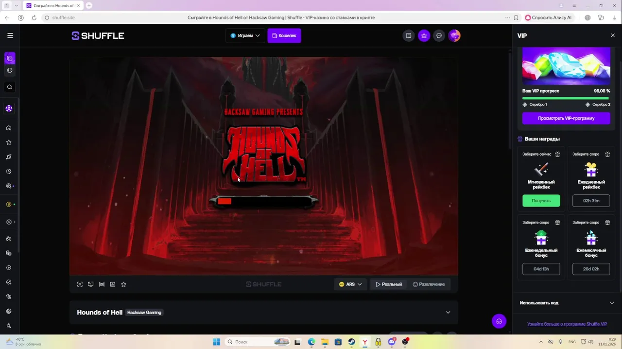Open Microsoft Edge from the taskbar

pyautogui.click(x=311, y=342)
